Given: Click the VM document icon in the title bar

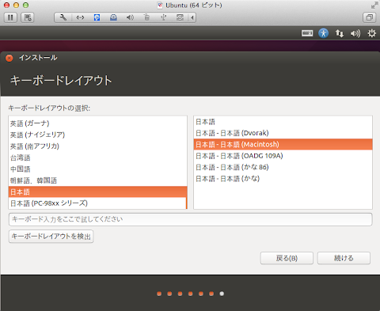Looking at the screenshot, I should [160, 6].
